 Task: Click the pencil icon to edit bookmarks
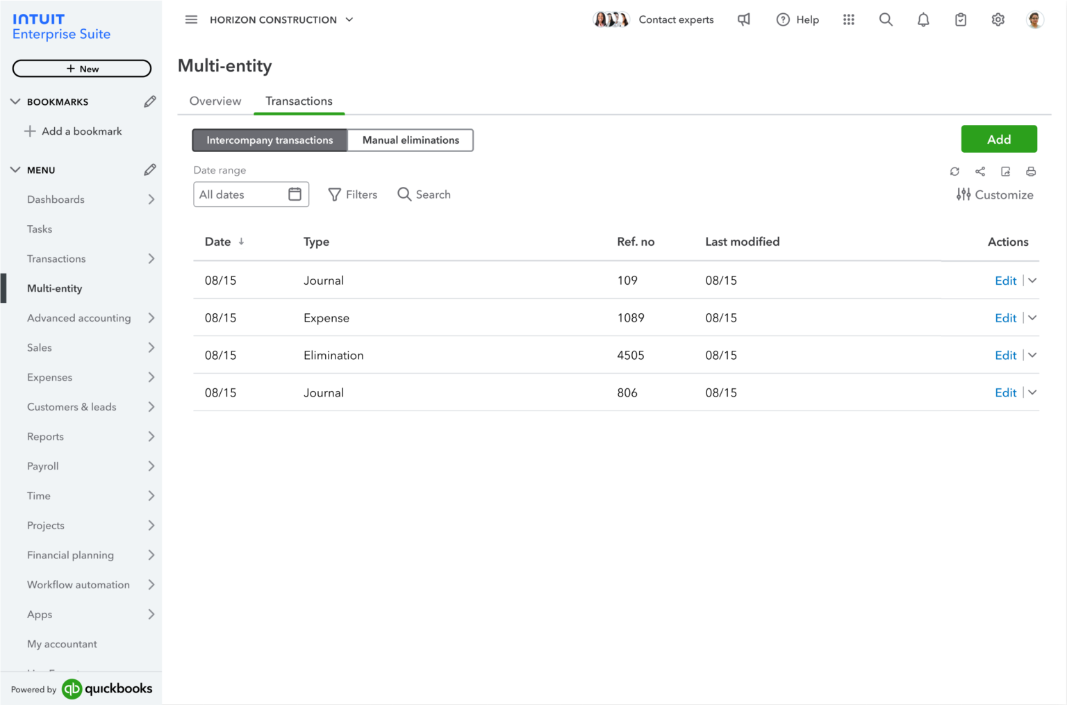click(x=149, y=102)
